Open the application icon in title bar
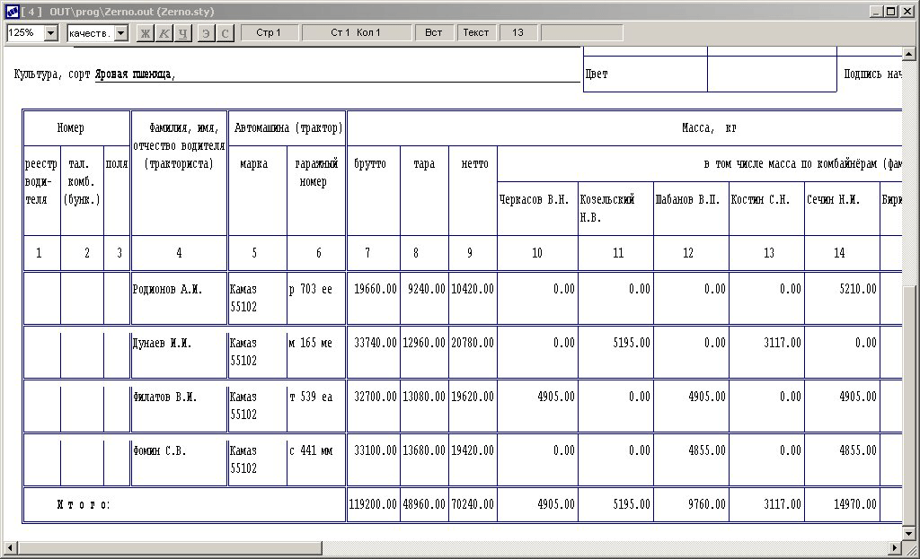 pos(12,11)
